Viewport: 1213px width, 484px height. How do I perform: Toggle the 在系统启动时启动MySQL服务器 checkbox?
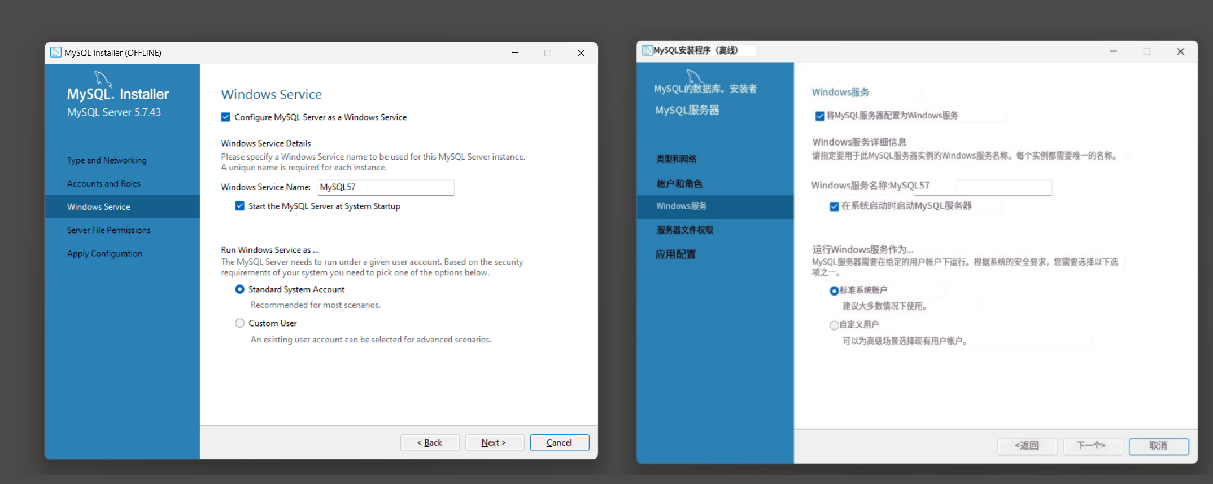pos(834,206)
